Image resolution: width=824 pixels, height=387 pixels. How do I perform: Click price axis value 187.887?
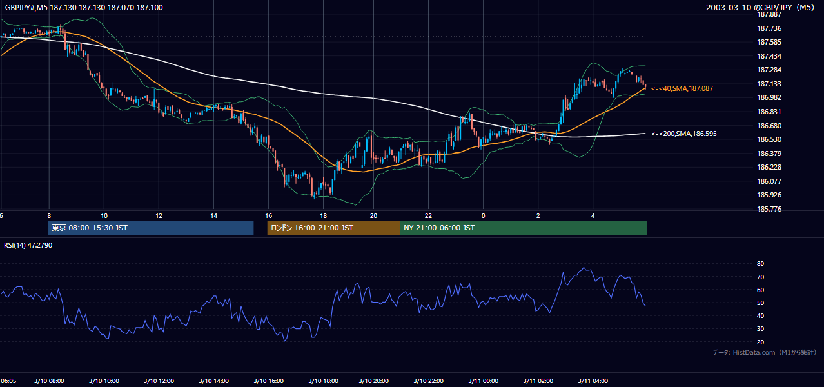point(769,14)
